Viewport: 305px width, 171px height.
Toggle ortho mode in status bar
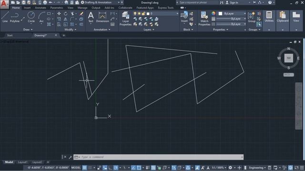click(x=110, y=168)
